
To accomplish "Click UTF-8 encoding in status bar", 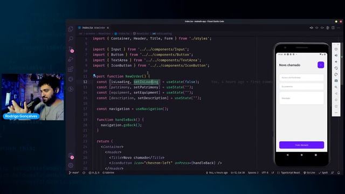I will [265, 172].
